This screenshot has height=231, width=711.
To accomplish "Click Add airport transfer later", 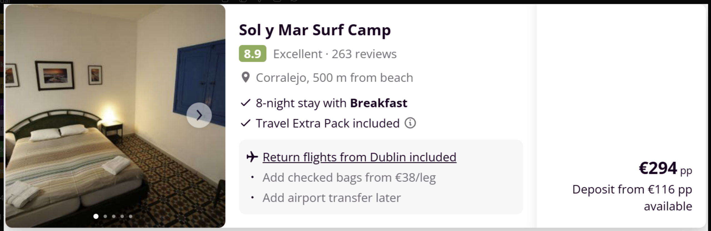I will [x=332, y=198].
